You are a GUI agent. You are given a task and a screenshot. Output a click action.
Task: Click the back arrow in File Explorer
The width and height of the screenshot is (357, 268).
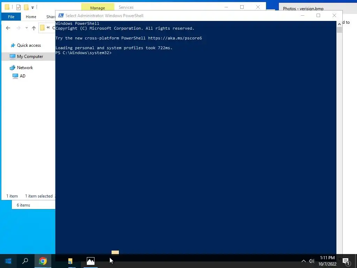point(8,28)
